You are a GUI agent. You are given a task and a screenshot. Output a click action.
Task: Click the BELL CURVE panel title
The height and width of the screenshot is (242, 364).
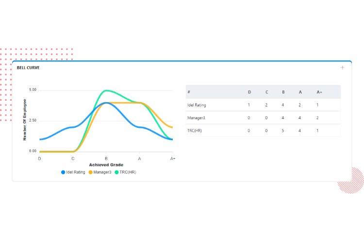[28, 68]
